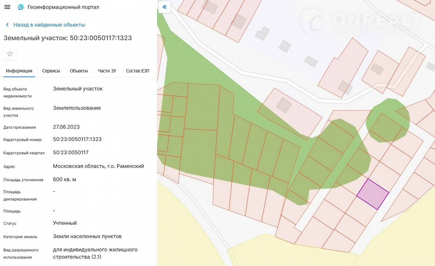Click the back arrow chevron icon
435x266 pixels.
click(x=7, y=25)
